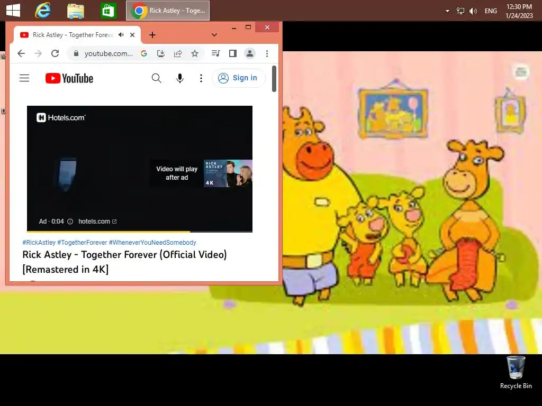Screen dimensions: 542x406
Task: Open the volume tray icon
Action: [473, 11]
